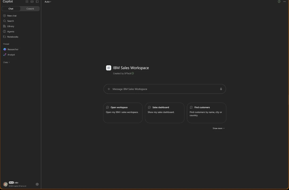The width and height of the screenshot is (289, 190).
Task: Click the New chat plus icon
Action: pos(5,16)
